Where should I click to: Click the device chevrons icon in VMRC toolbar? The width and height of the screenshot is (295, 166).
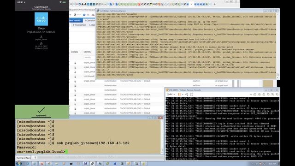(251, 94)
